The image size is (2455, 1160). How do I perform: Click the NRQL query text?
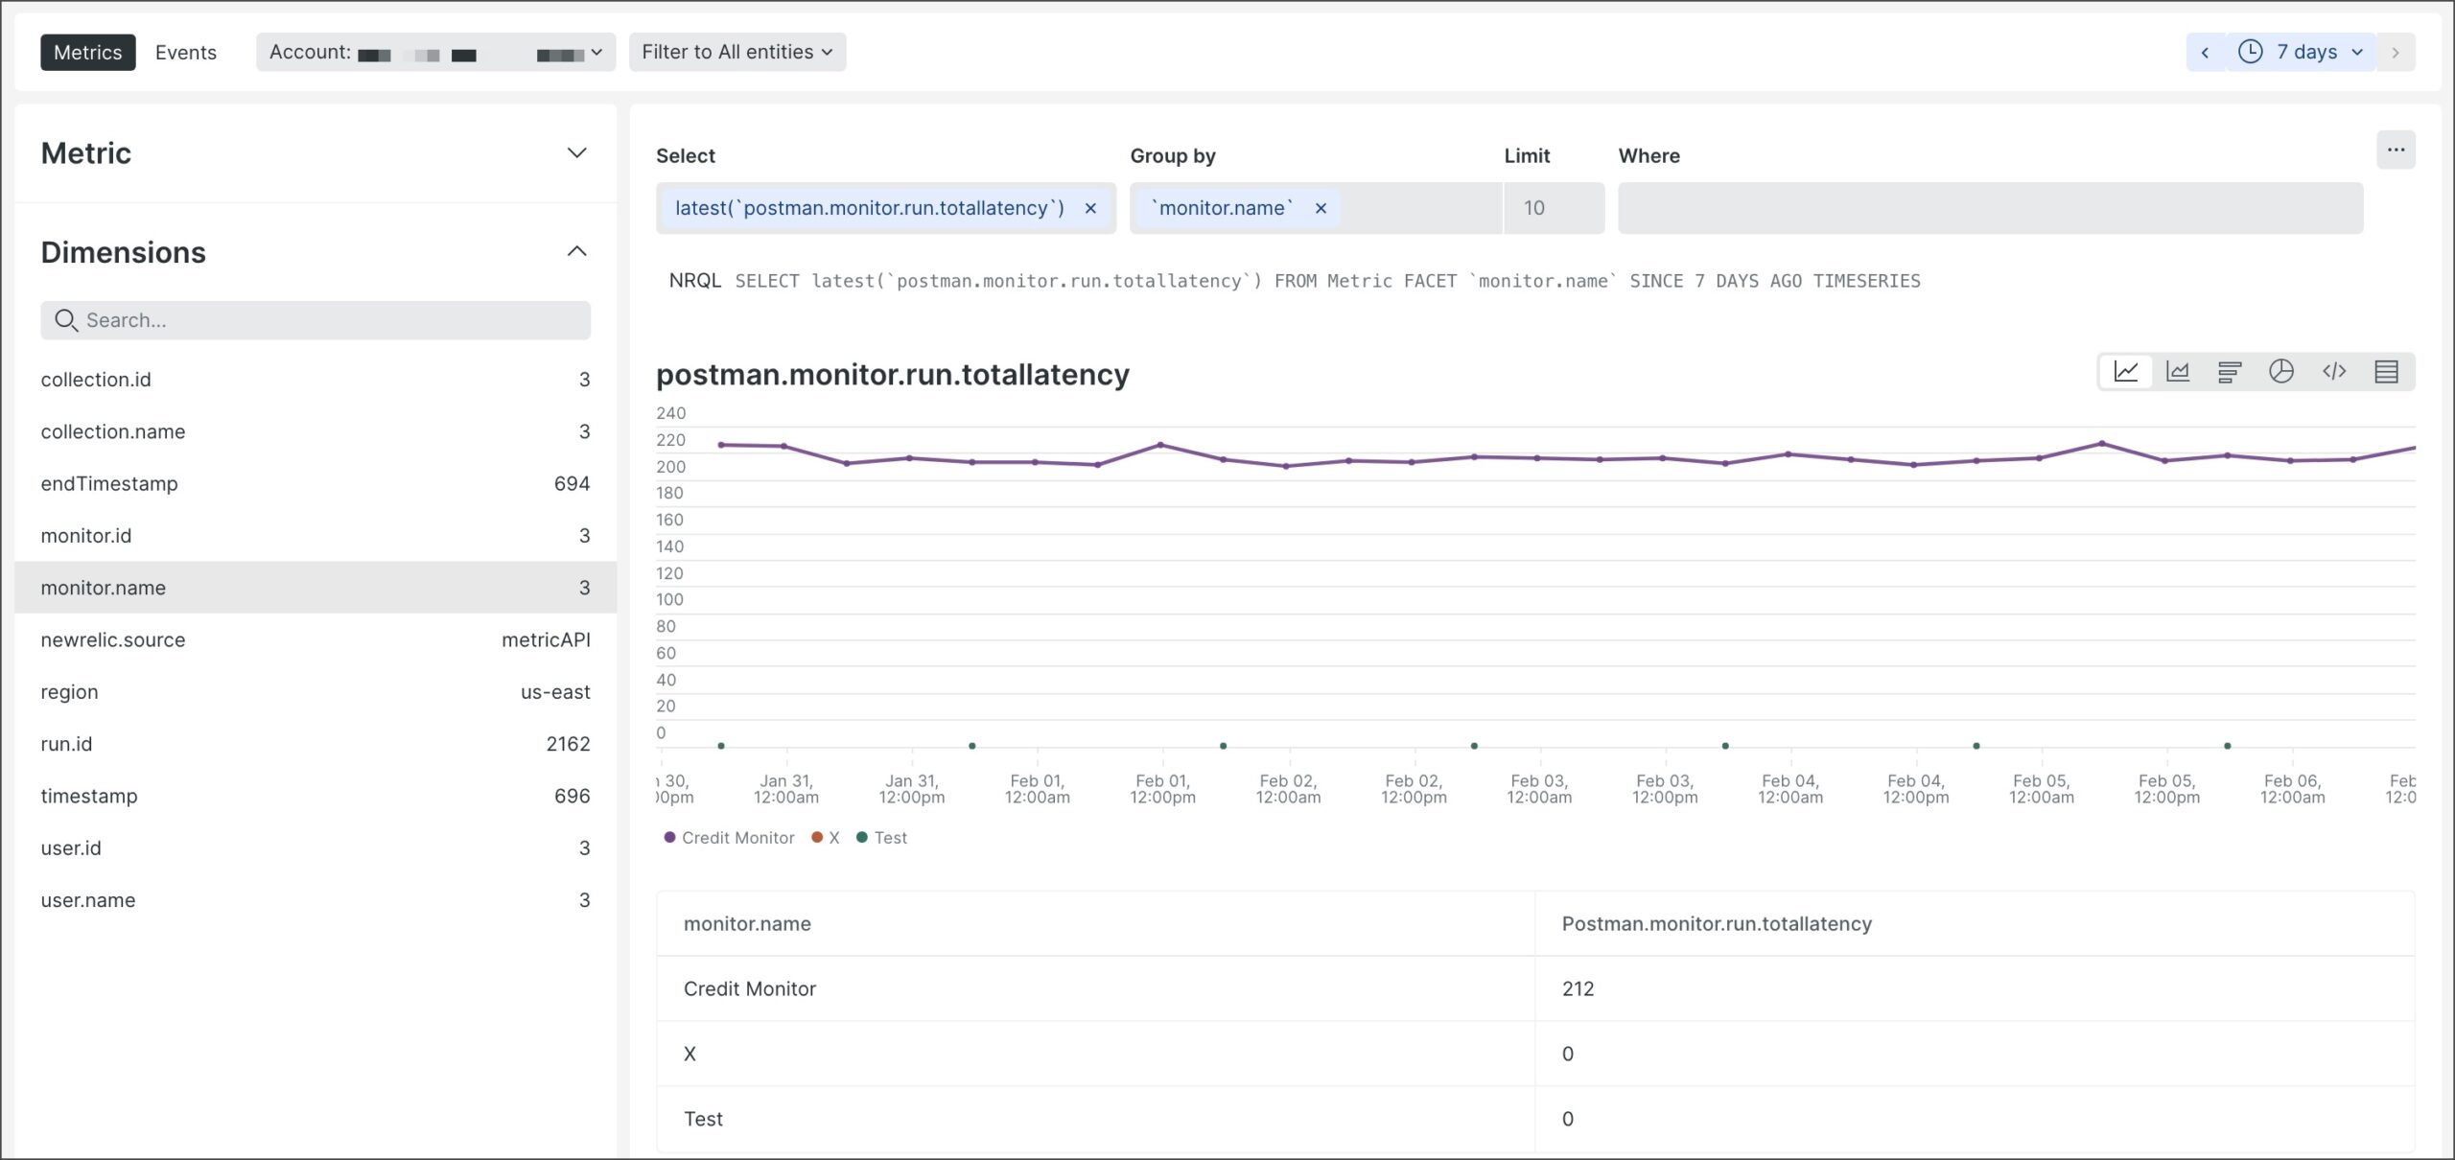[1327, 281]
